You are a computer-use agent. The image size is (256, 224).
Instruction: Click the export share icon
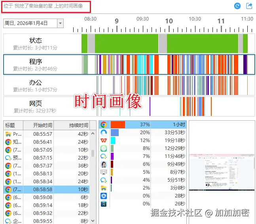[x=249, y=6]
